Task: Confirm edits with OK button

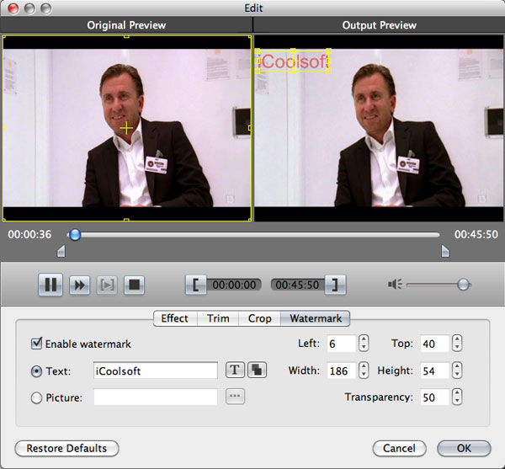Action: pos(464,448)
